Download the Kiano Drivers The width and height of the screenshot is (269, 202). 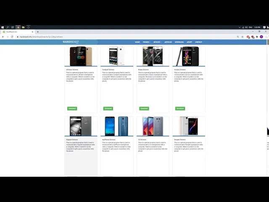(x=144, y=109)
